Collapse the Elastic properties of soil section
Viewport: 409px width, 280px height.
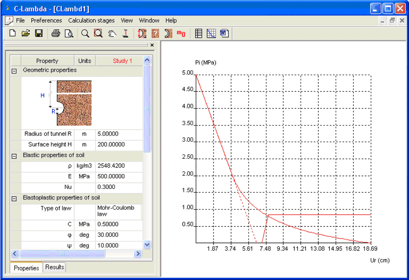(14, 156)
